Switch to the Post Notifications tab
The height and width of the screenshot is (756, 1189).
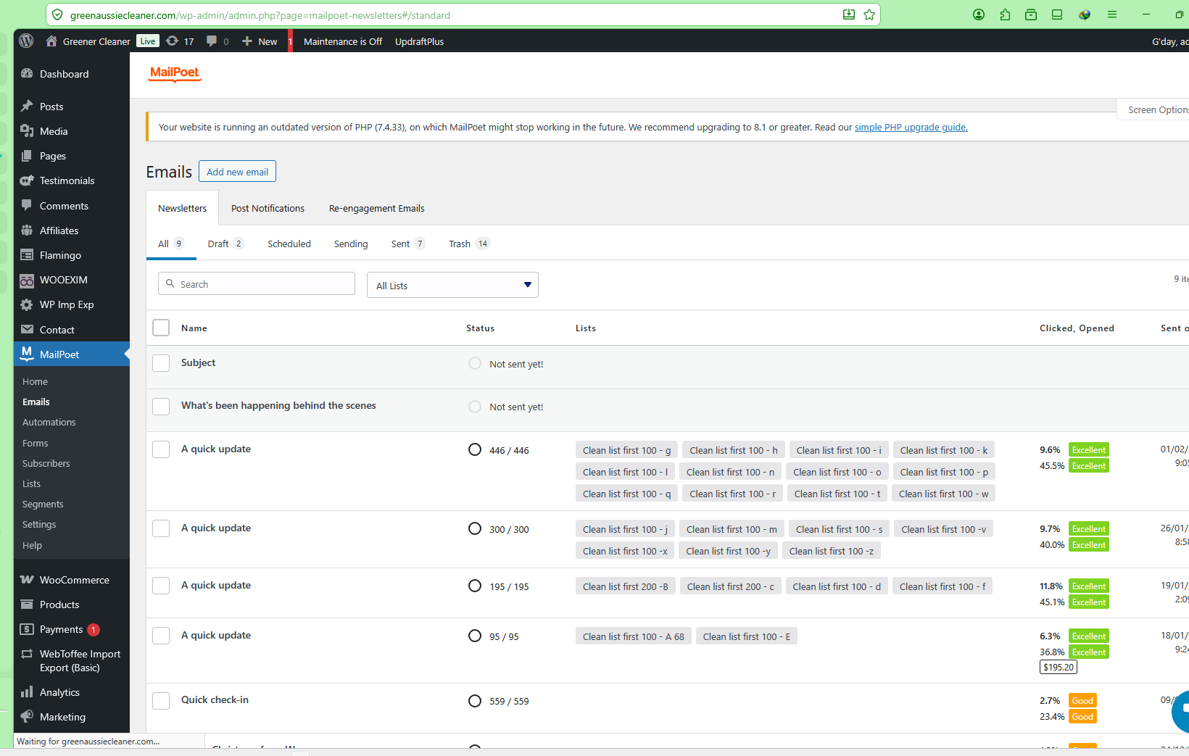268,208
